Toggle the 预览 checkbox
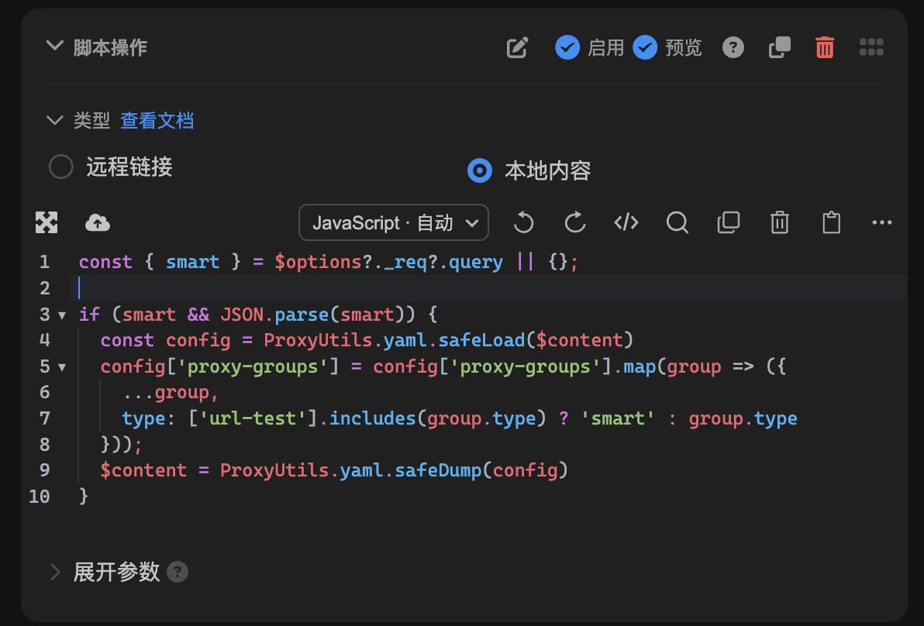Viewport: 924px width, 626px height. pos(645,48)
